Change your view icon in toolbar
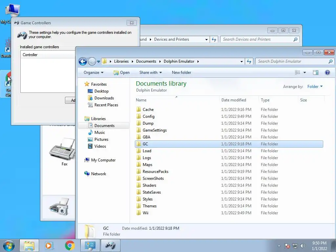Image resolution: width=336 pixels, height=252 pixels. click(297, 73)
